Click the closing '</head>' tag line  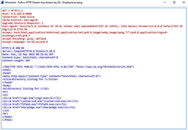click(7, 82)
